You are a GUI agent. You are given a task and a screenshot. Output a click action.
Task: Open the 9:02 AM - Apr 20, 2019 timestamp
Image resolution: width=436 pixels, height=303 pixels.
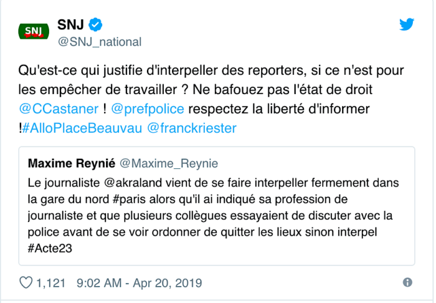[x=140, y=283]
